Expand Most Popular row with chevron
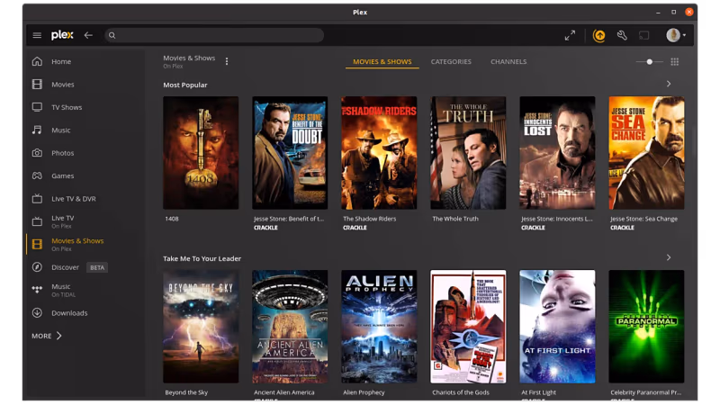This screenshot has width=720, height=405. click(x=669, y=84)
